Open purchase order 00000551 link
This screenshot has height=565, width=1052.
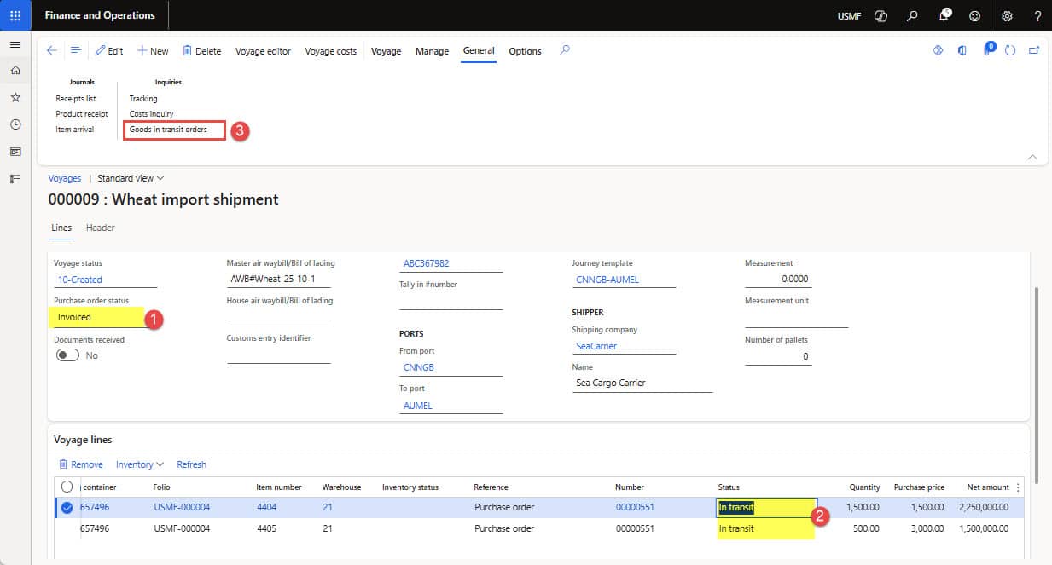[x=636, y=507]
